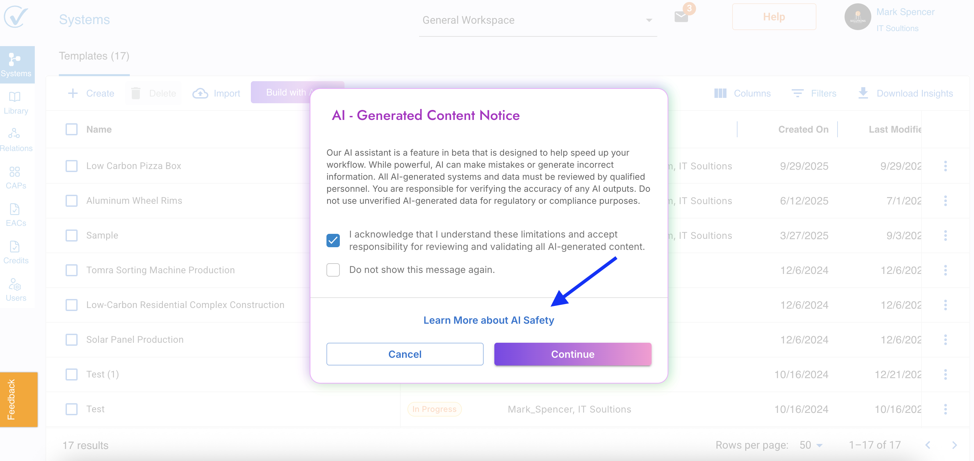974x461 pixels.
Task: Select the Low Carbon Pizza Box checkbox
Action: [72, 166]
